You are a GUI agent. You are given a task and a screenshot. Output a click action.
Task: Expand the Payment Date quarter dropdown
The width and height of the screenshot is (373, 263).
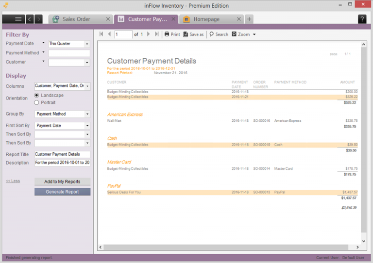[87, 44]
